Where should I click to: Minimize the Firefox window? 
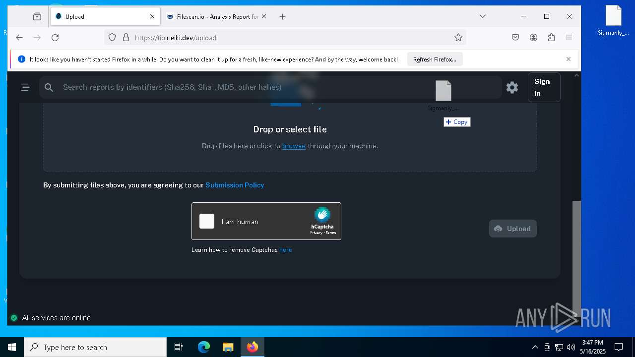[x=524, y=16]
